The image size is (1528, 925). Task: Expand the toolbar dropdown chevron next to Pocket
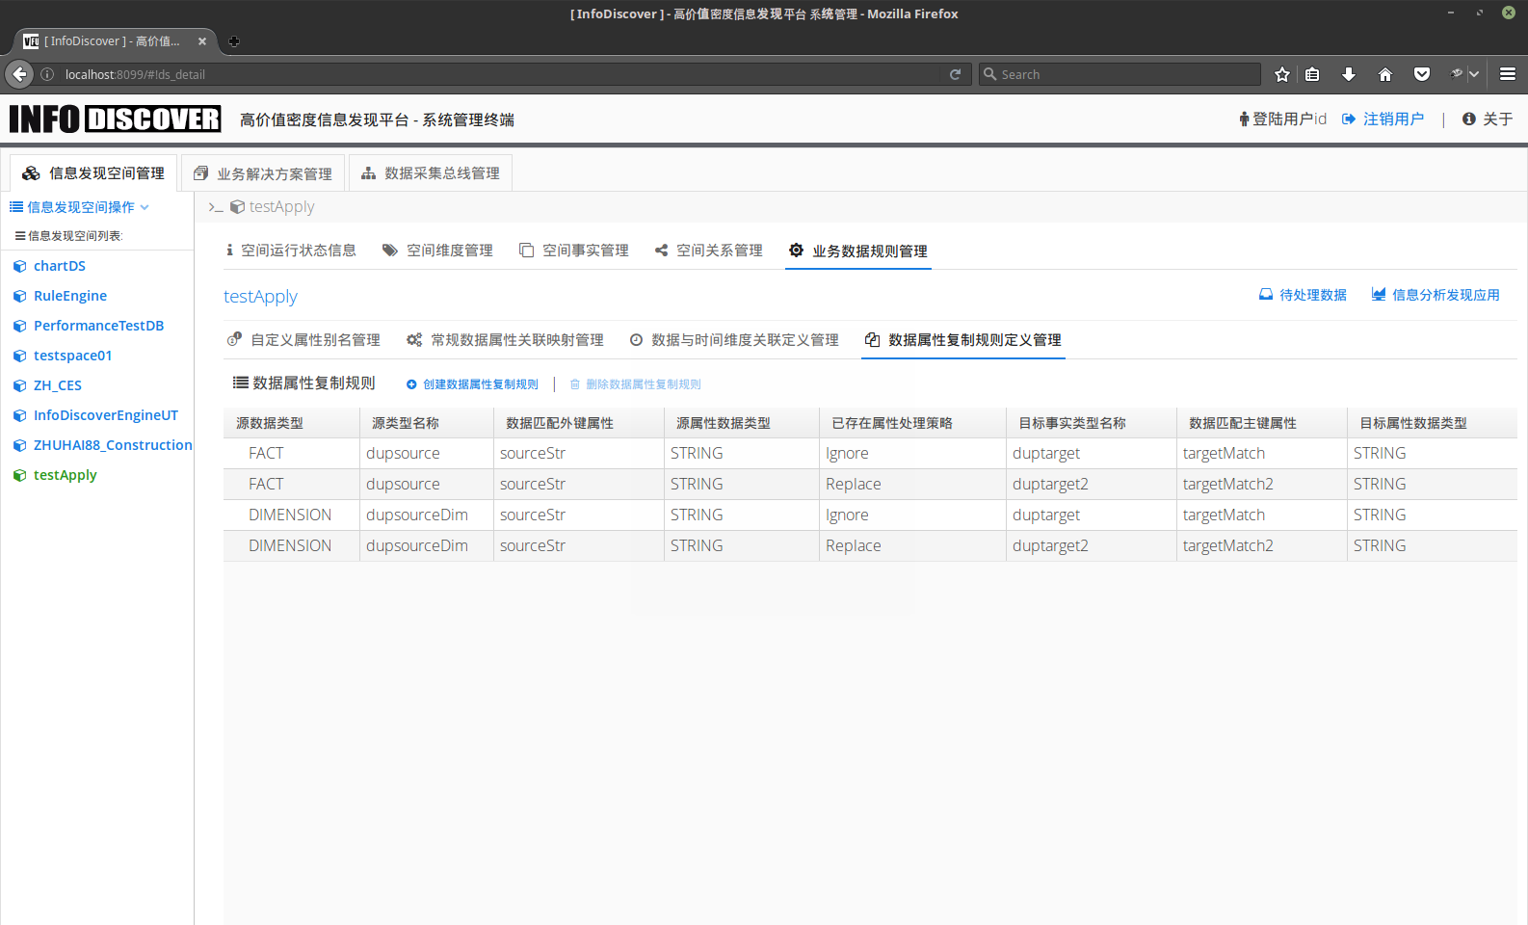(1474, 74)
